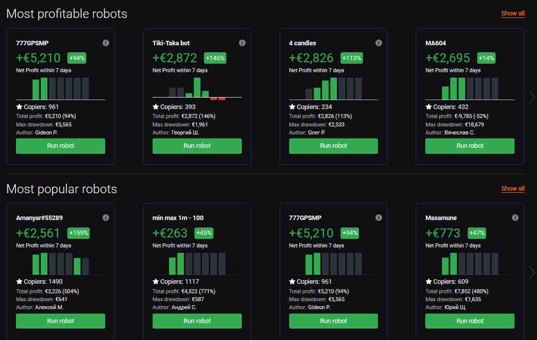Open the Masamune title
This screenshot has height=340, width=537.
441,218
